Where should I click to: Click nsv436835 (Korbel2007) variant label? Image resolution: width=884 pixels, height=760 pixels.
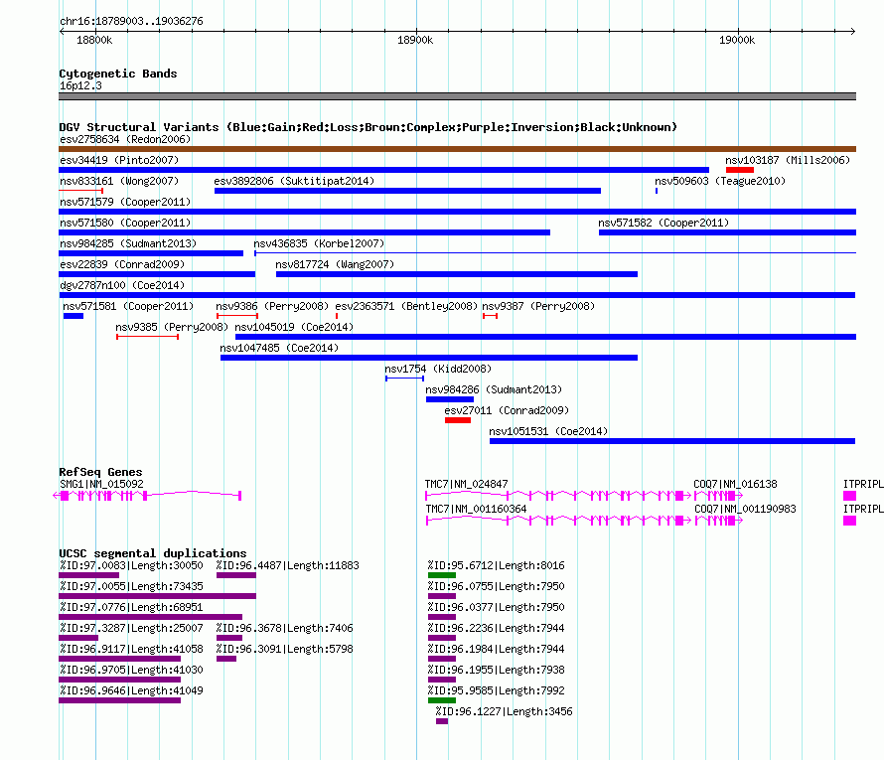coord(319,243)
